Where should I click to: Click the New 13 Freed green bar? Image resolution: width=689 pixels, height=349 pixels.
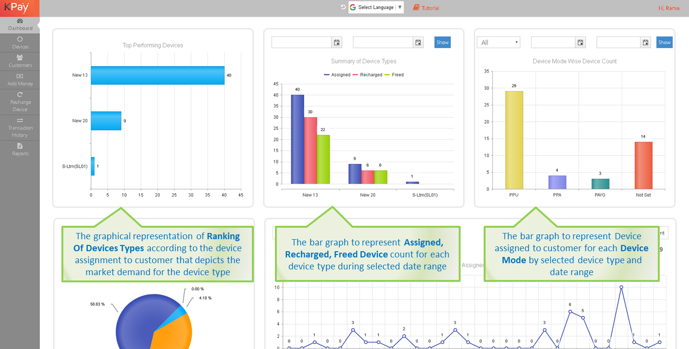pos(323,159)
